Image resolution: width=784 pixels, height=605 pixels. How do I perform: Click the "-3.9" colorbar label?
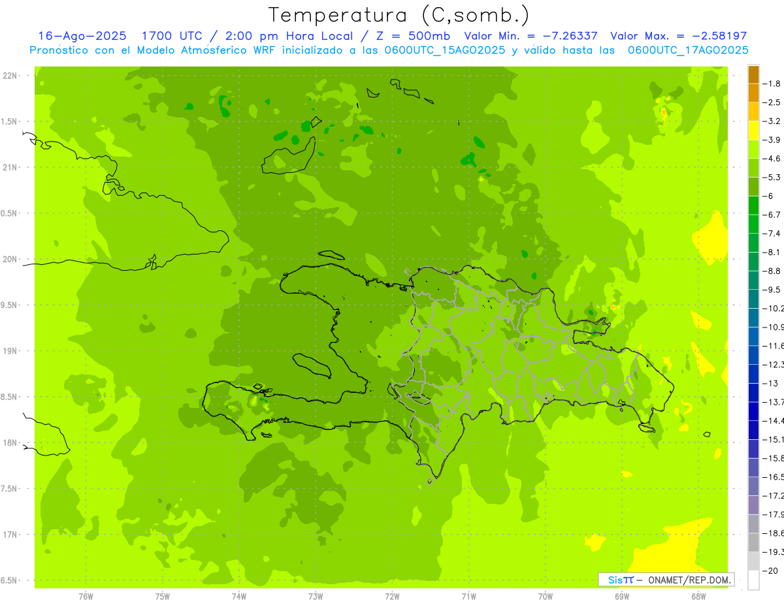pyautogui.click(x=772, y=140)
